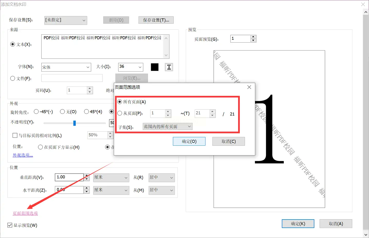The height and width of the screenshot is (238, 369).
Task: Click the 不透明度 slider handle
Action: (75, 123)
